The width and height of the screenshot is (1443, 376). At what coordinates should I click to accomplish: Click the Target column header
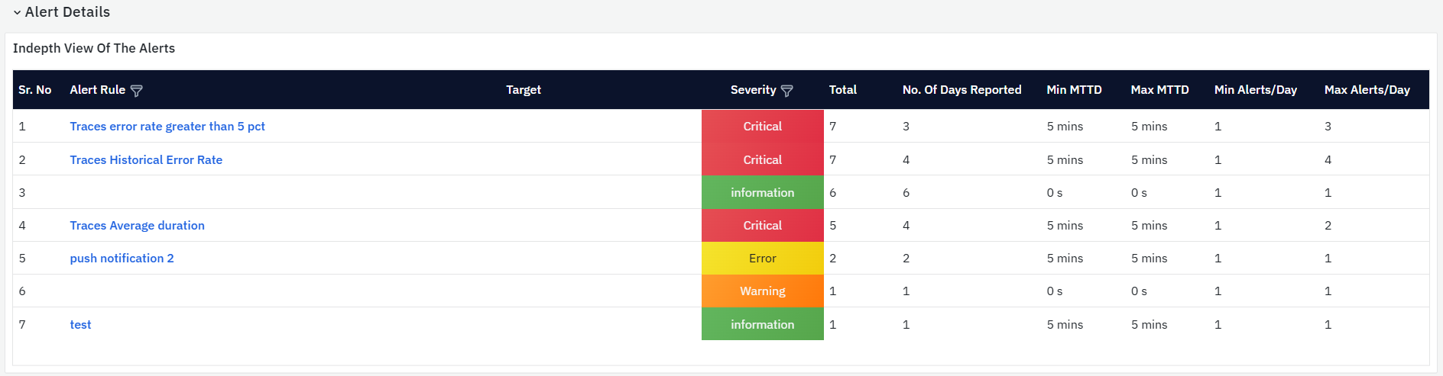click(523, 90)
